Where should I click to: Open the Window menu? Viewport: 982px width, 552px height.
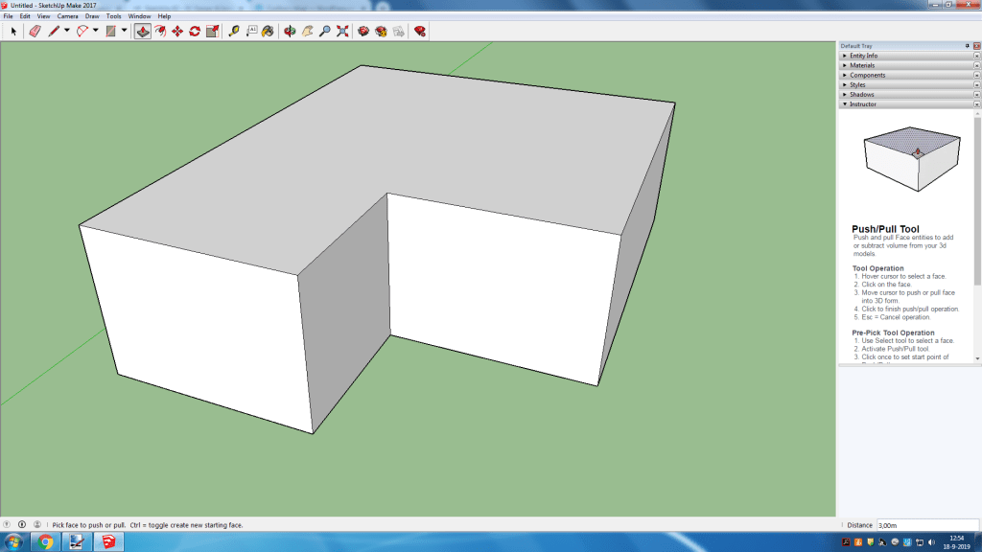click(139, 16)
